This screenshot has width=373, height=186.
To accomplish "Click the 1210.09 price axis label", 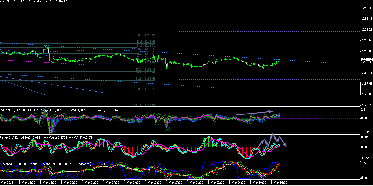I will 366,51.
